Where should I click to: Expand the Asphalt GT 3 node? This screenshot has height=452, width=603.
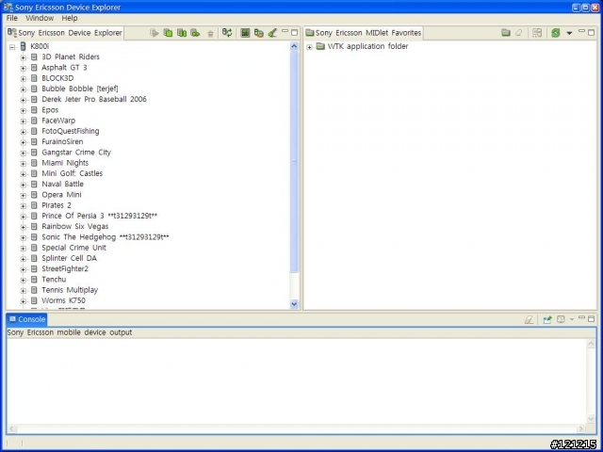click(24, 69)
